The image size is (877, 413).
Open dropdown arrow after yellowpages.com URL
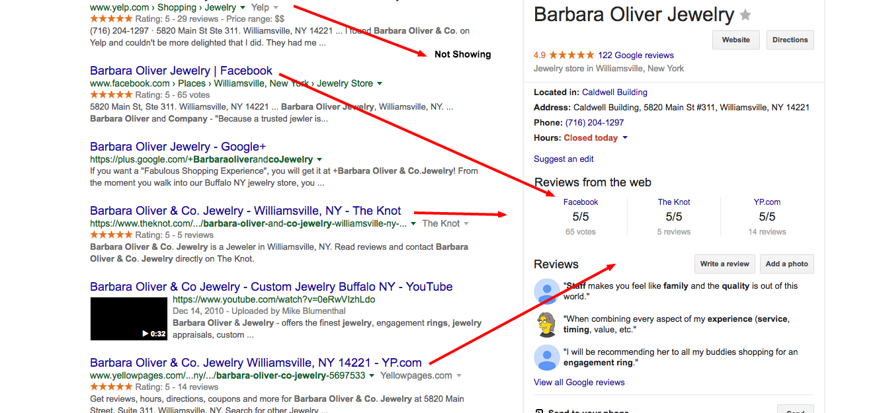pyautogui.click(x=372, y=376)
